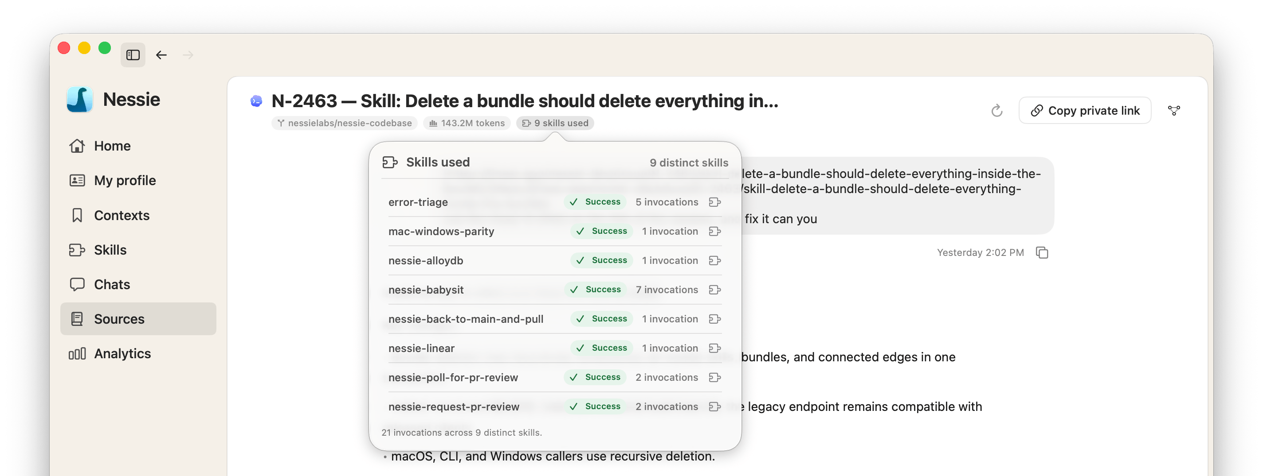Select the Sources sidebar item
Image resolution: width=1263 pixels, height=476 pixels.
[138, 319]
